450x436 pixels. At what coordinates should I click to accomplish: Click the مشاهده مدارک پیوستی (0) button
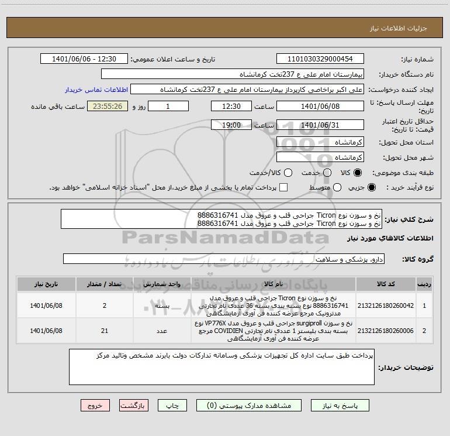[x=249, y=406]
